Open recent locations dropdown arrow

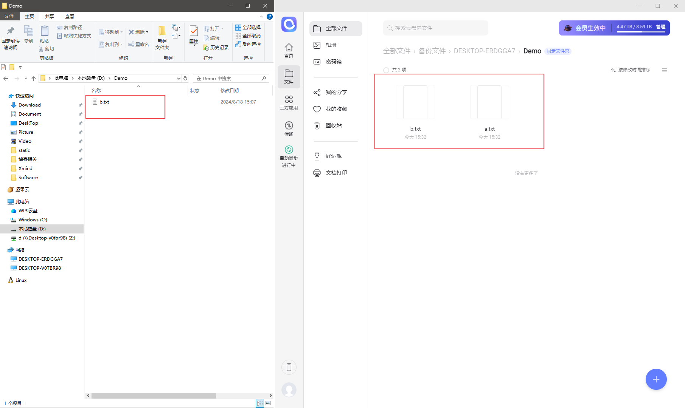click(26, 79)
